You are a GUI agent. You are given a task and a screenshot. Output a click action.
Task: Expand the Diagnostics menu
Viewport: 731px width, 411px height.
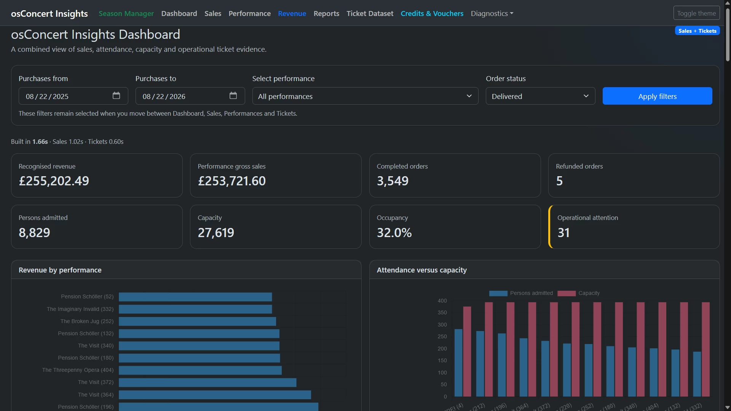click(x=492, y=14)
